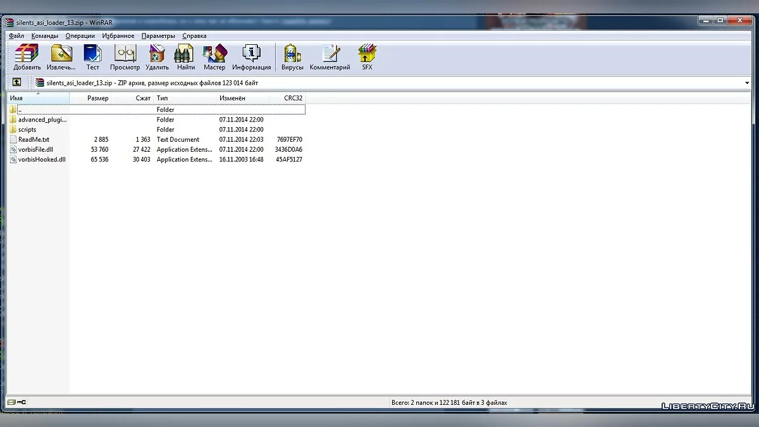
Task: Sort by the Размер column header
Action: point(97,99)
